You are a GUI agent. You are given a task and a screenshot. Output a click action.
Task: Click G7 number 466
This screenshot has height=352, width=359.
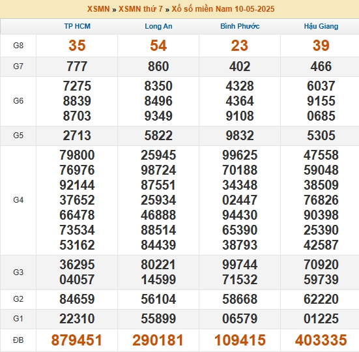click(x=321, y=66)
